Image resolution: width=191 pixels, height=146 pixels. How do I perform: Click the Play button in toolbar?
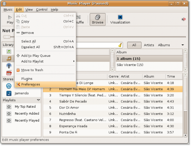[10, 20]
